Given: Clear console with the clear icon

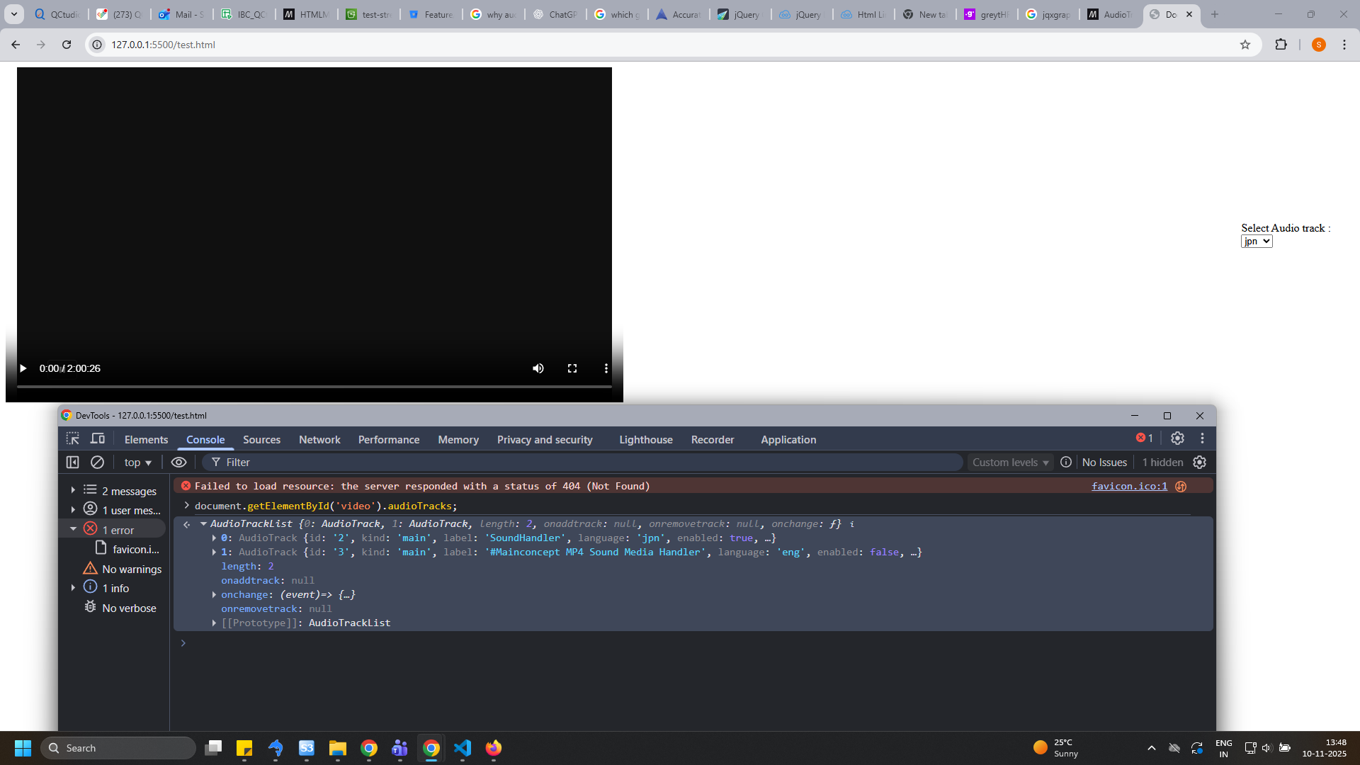Looking at the screenshot, I should 98,462.
